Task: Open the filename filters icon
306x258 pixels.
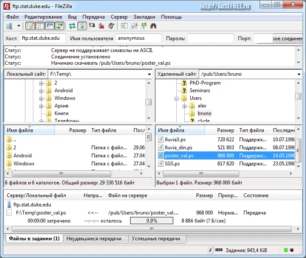Action: (124, 26)
